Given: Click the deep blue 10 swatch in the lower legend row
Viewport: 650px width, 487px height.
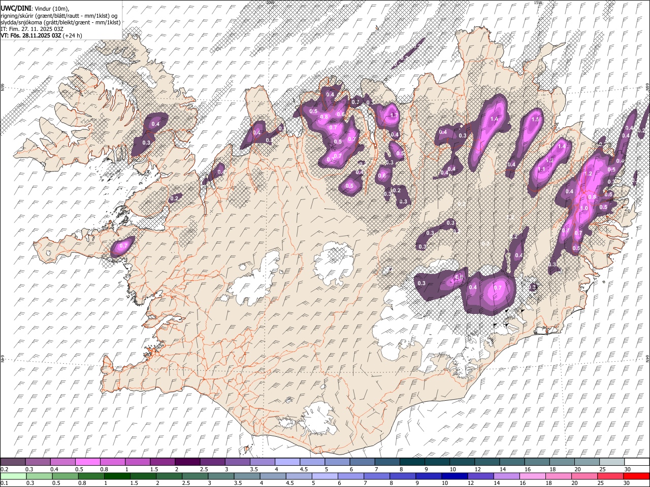Looking at the screenshot, I should [454, 476].
